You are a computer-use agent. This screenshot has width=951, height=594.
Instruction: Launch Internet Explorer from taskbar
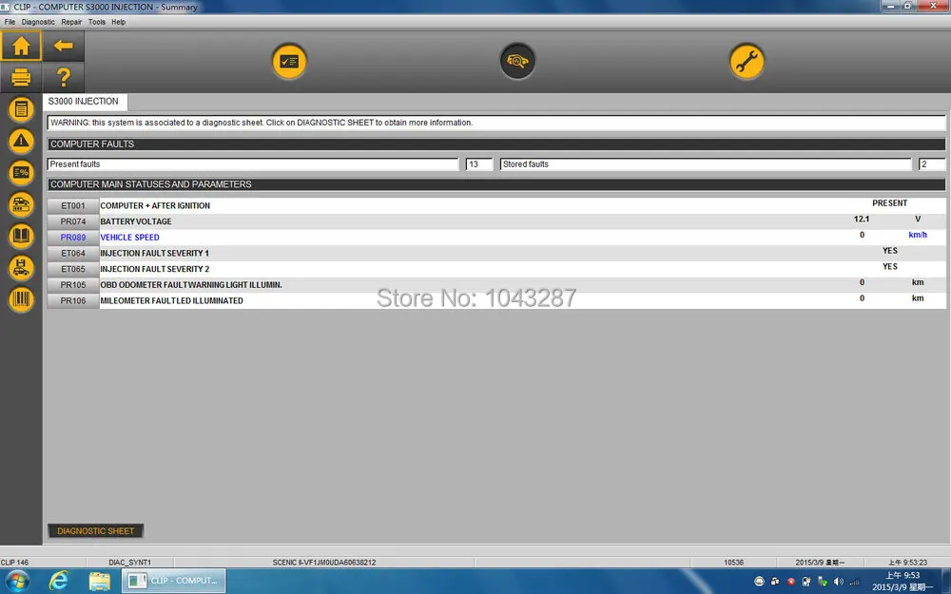58,582
